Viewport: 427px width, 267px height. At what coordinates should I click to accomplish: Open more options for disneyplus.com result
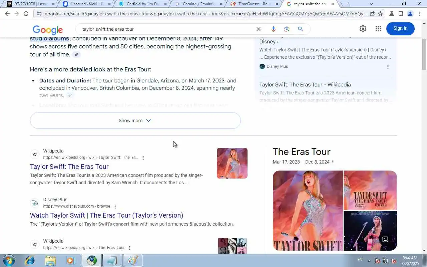115,207
